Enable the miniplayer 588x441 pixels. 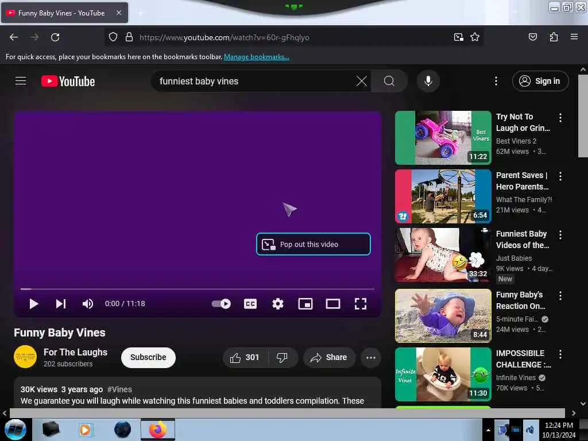pos(305,304)
